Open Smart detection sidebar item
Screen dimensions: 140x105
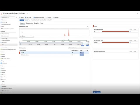click(x=5, y=36)
